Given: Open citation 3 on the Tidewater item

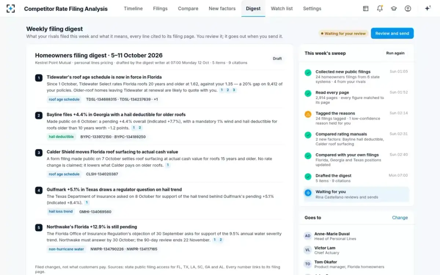Looking at the screenshot, I should click(234, 90).
